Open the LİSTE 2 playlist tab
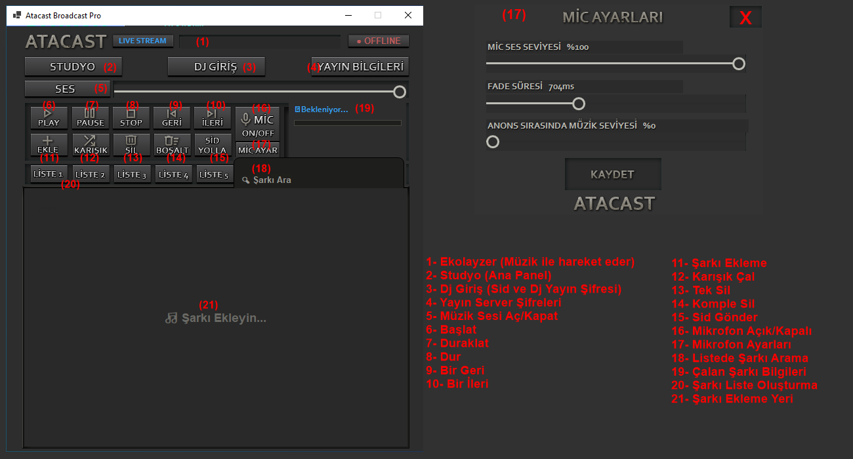853x459 pixels. tap(90, 174)
